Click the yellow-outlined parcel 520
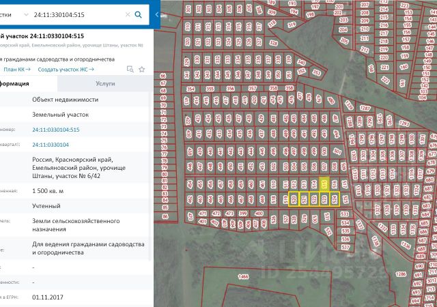Screen dimensions: 437x307 click(294, 200)
